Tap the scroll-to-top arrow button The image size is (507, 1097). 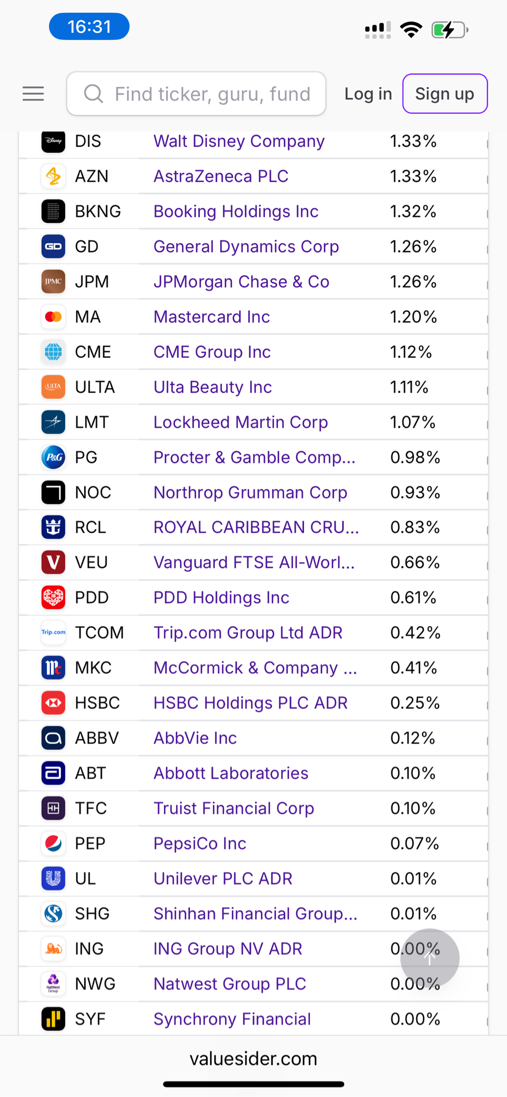(430, 958)
